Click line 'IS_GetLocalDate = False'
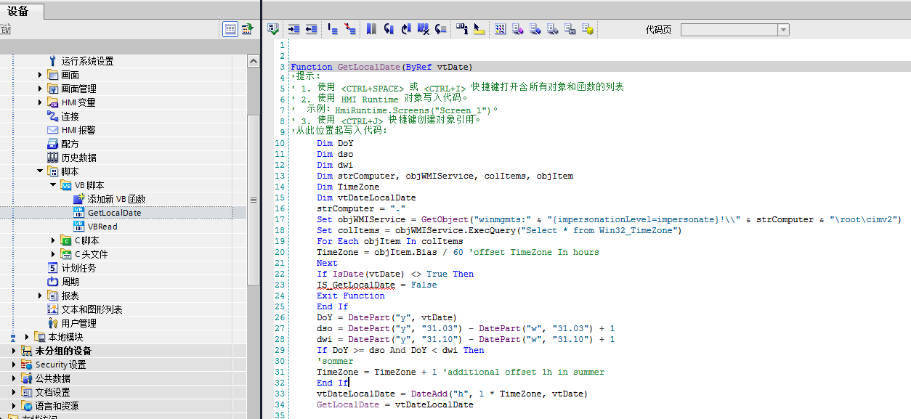911x419 pixels. (x=377, y=285)
